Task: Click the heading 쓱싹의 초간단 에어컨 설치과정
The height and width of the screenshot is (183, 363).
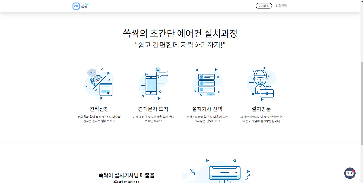Action: coord(180,33)
